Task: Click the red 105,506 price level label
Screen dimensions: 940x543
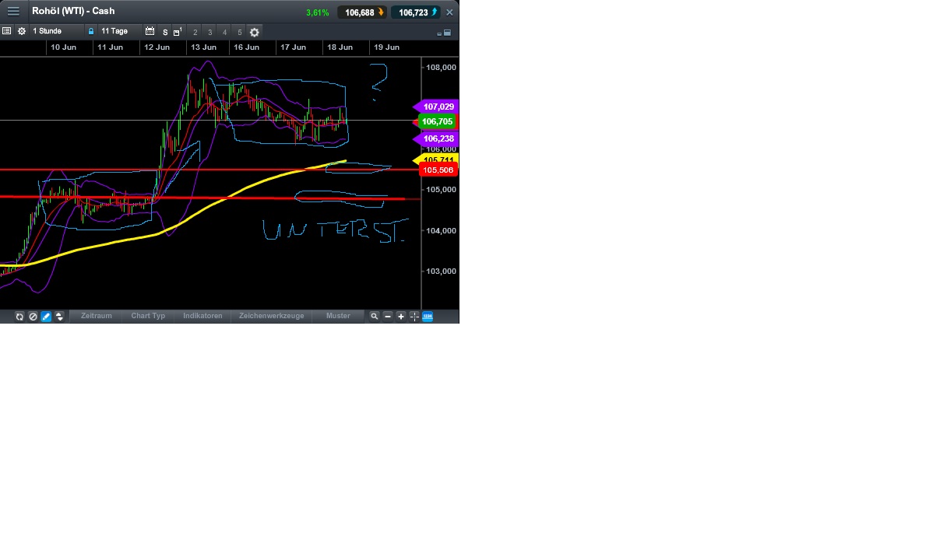Action: coord(438,170)
